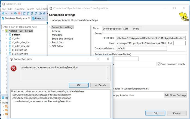Viewport: 190px width, 119px height.
Task: Click the table name filter field
Action: (x=24, y=27)
